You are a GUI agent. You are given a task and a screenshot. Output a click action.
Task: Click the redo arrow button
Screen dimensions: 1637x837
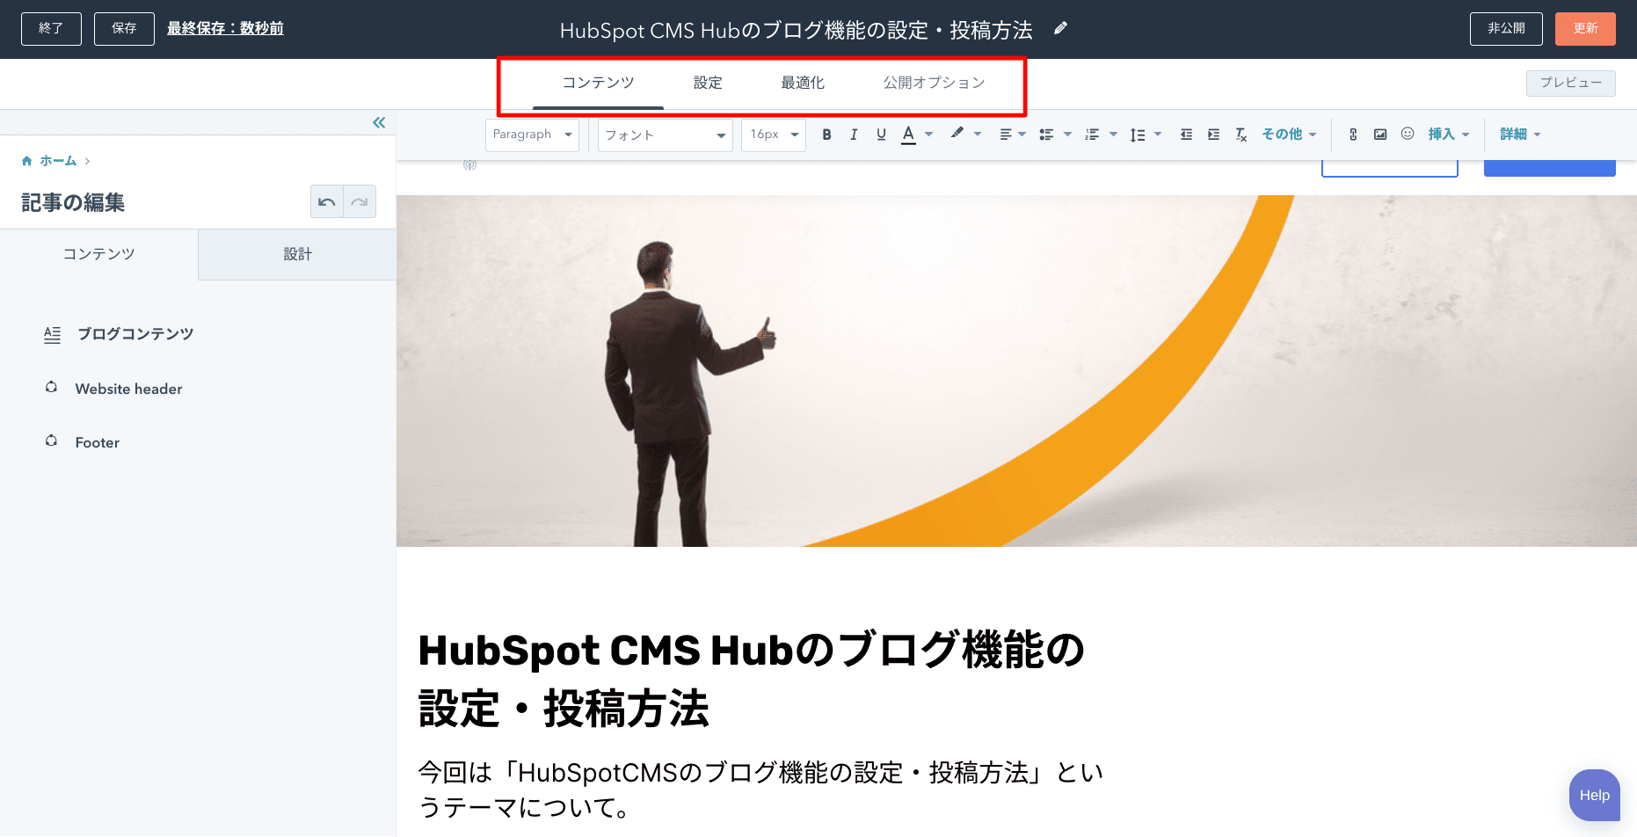tap(360, 201)
